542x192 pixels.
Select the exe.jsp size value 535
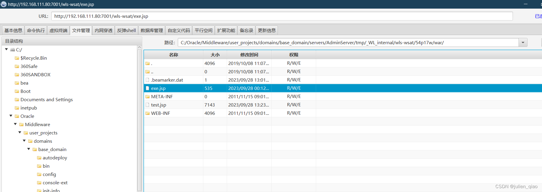[x=208, y=88]
